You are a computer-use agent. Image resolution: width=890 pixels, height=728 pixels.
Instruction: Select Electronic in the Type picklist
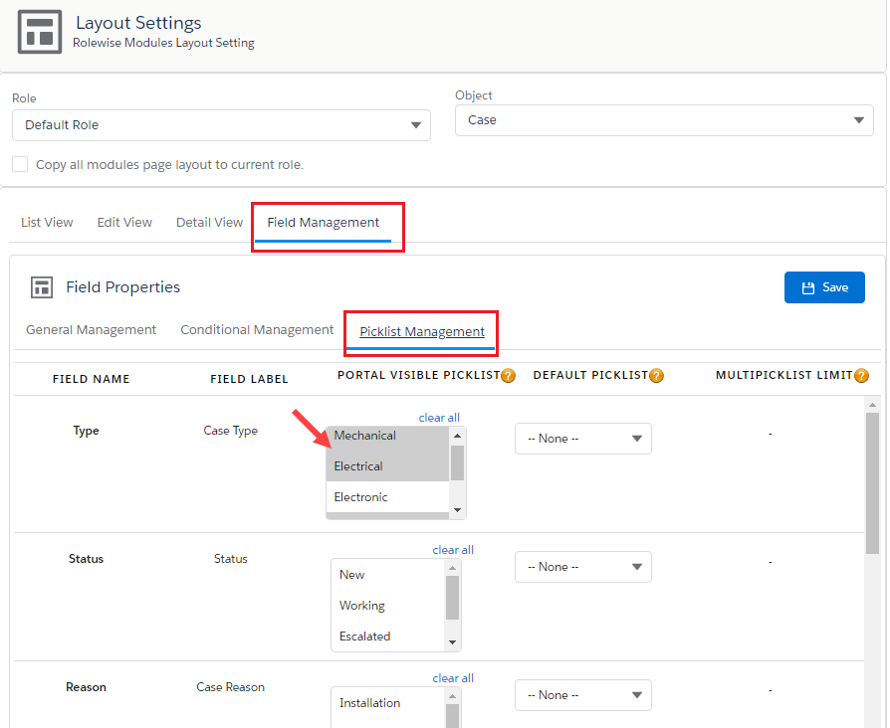[x=361, y=497]
